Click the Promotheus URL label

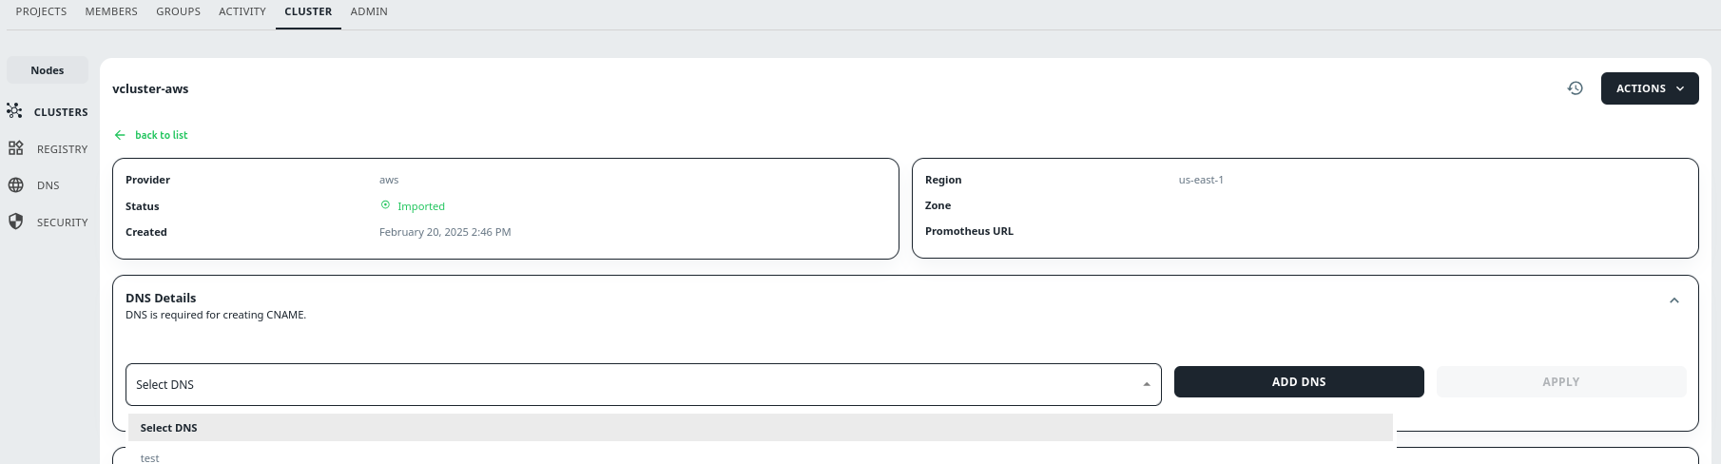click(969, 231)
